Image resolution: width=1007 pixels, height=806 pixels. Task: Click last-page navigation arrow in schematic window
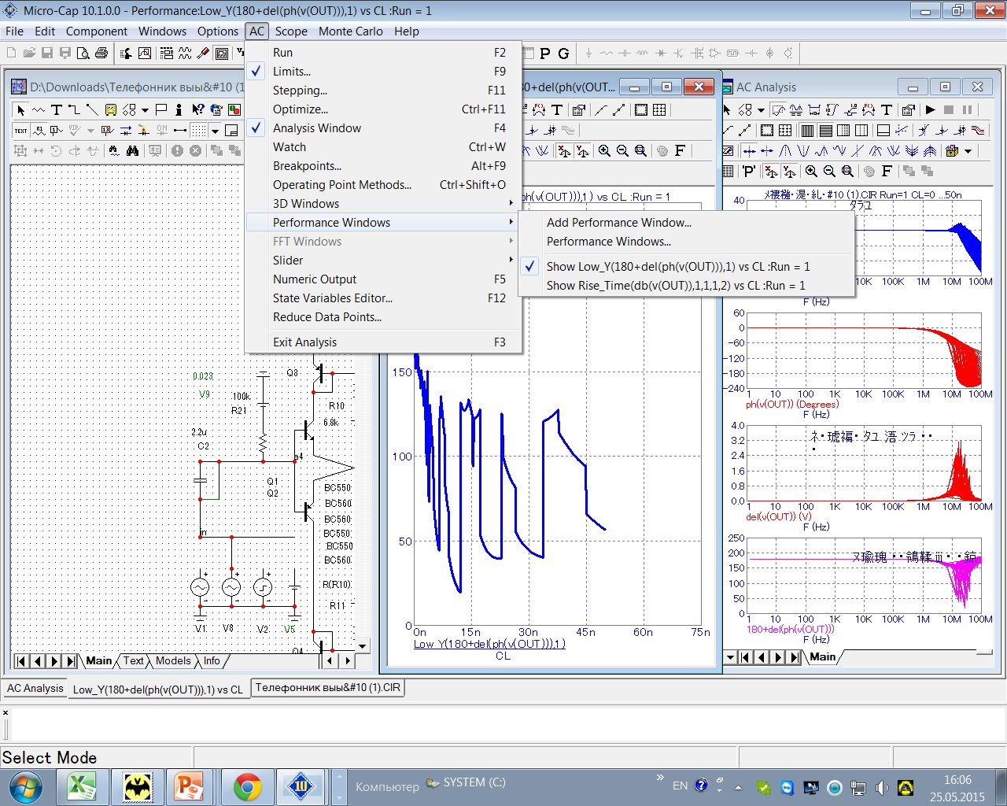pyautogui.click(x=71, y=661)
